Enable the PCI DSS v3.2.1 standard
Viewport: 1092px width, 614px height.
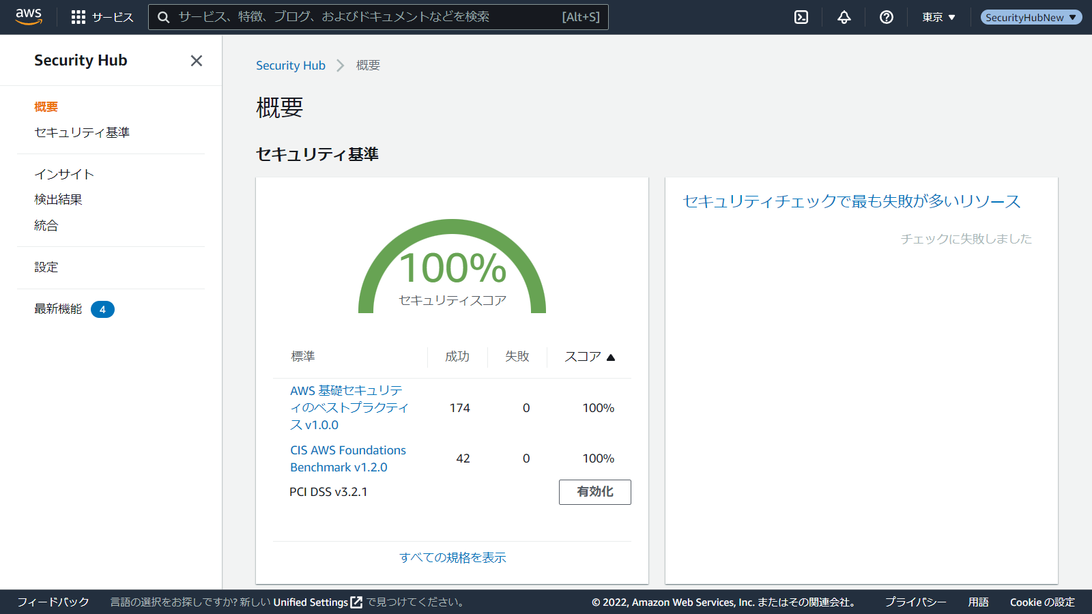coord(594,492)
